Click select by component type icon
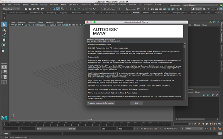 click(x=62, y=9)
